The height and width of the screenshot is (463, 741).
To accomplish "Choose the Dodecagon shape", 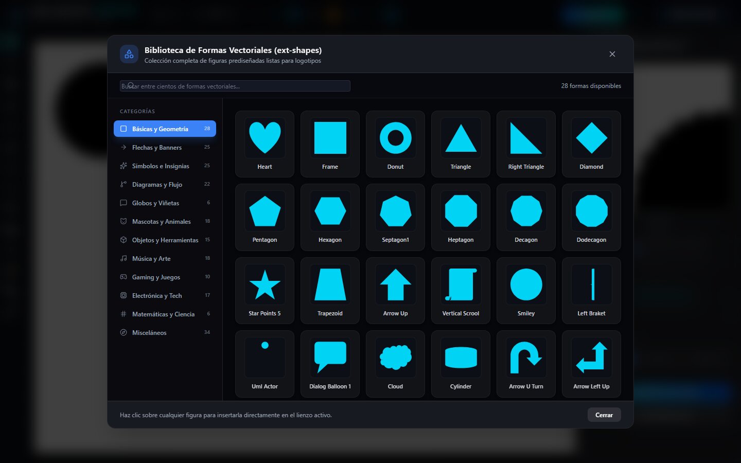I will 591,217.
